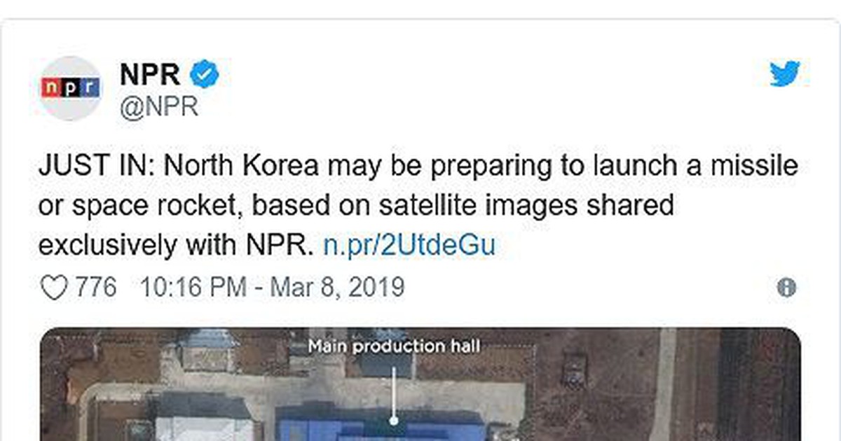Open the NPR profile avatar
Screen dimensions: 841x441
point(71,88)
